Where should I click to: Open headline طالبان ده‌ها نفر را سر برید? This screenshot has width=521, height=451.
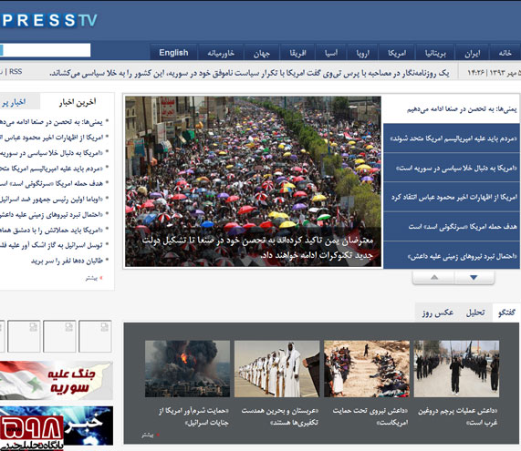(x=67, y=261)
